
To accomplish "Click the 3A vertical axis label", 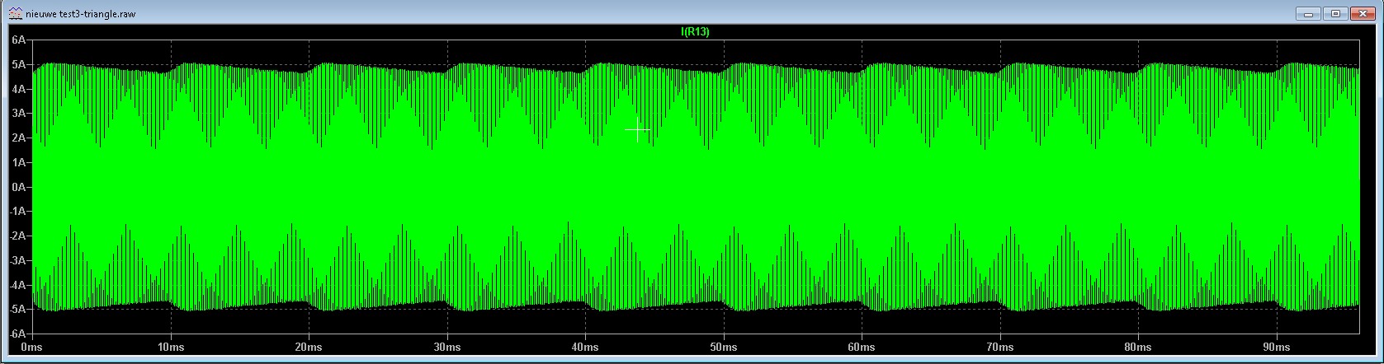I will pos(19,114).
